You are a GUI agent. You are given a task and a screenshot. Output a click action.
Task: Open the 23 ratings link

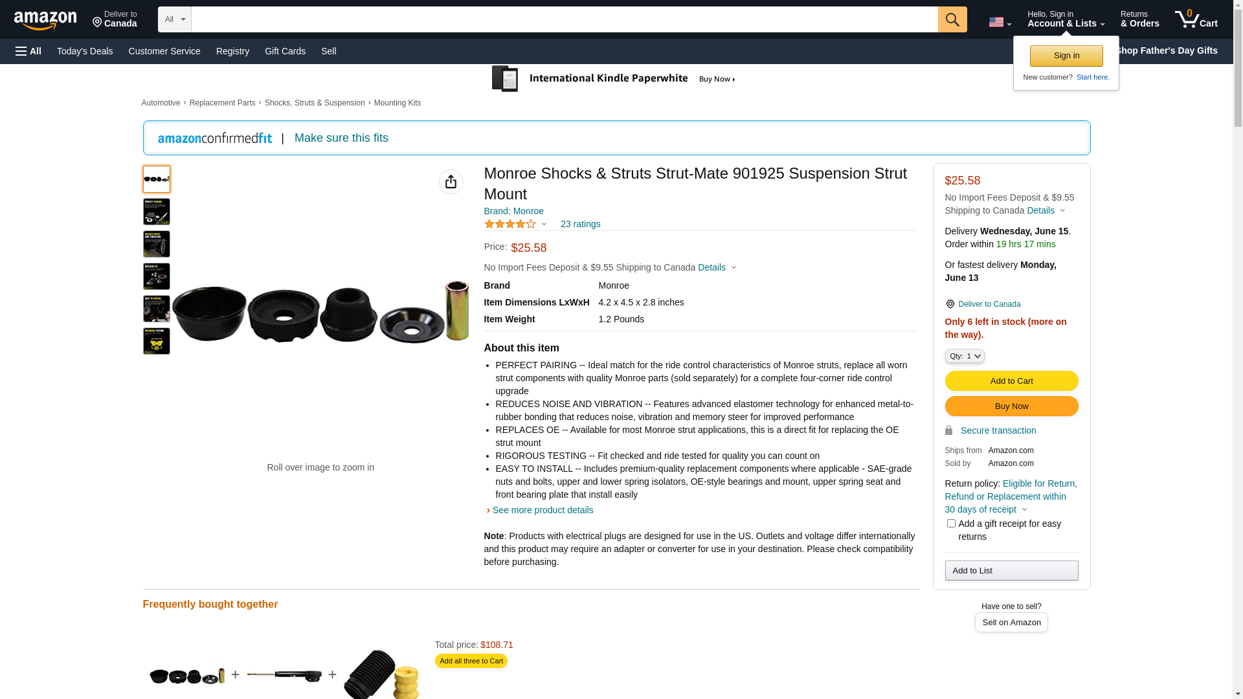[580, 224]
